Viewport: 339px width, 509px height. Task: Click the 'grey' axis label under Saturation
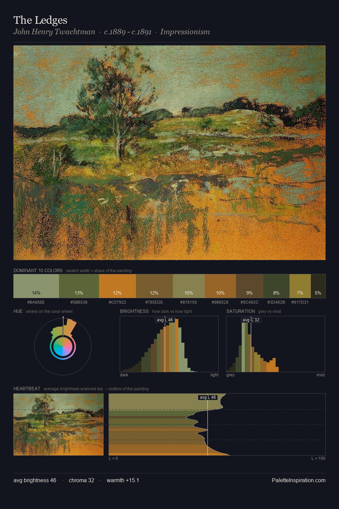tap(231, 375)
